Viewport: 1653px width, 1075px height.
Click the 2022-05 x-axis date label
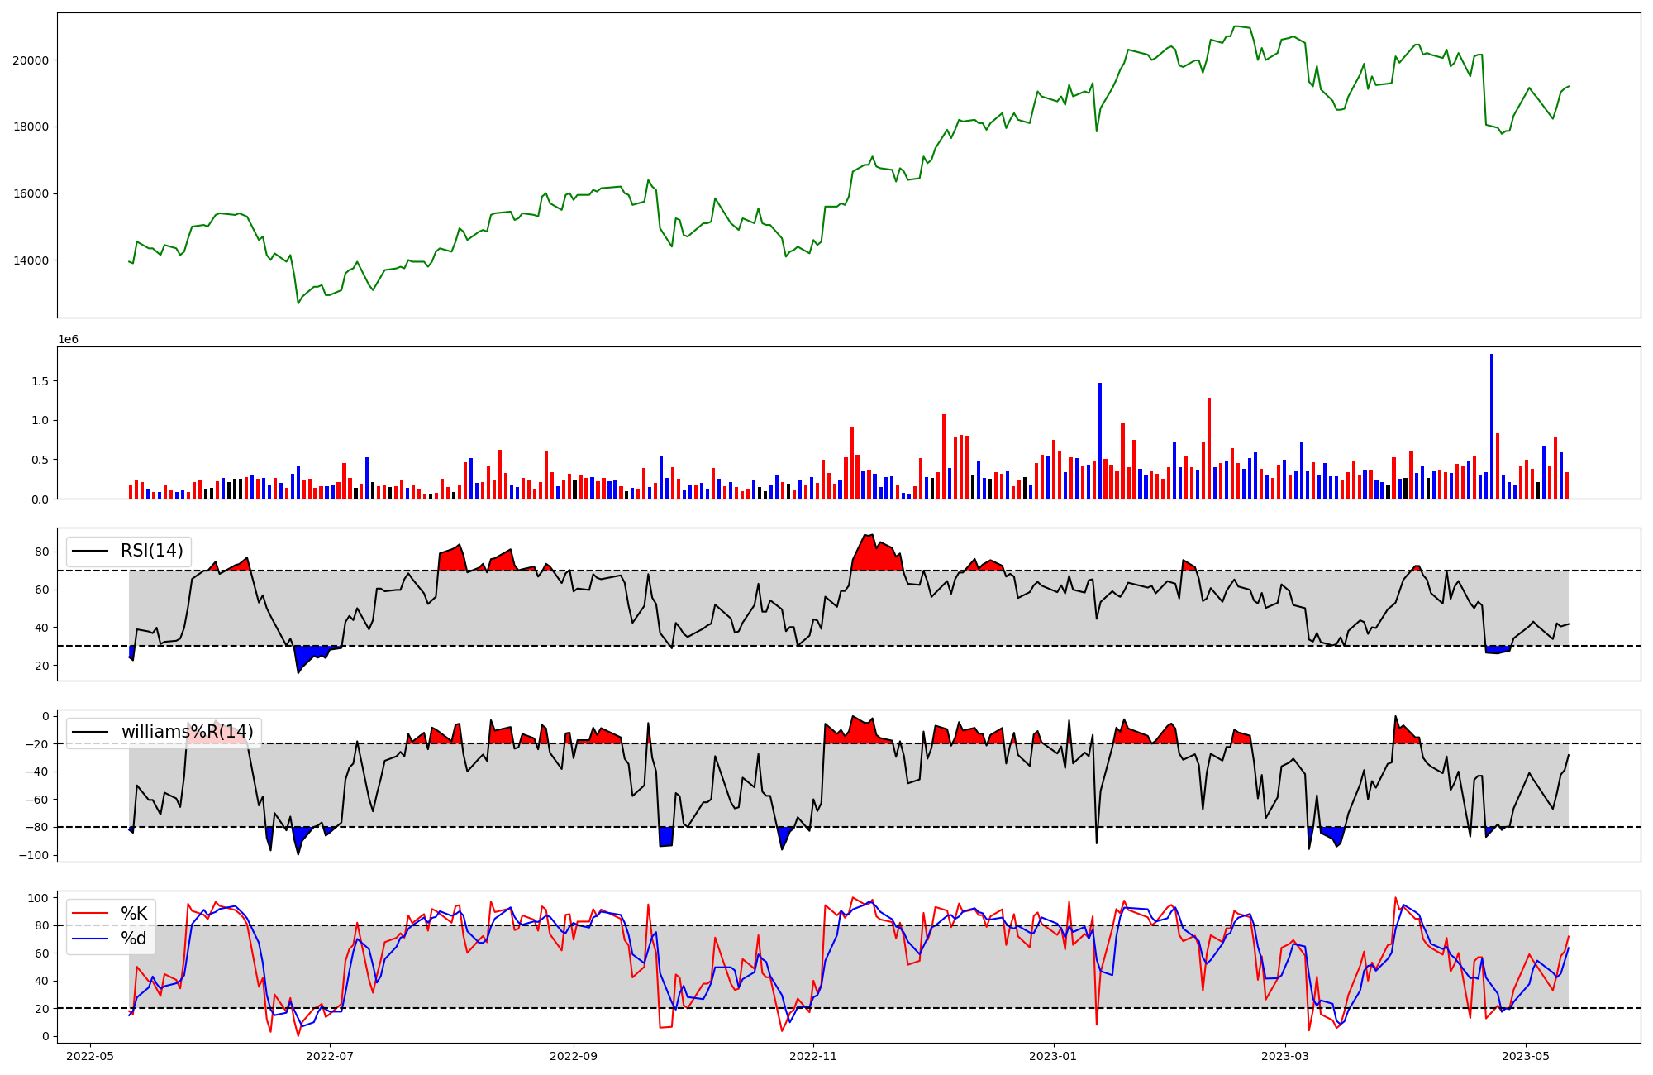click(x=90, y=1056)
